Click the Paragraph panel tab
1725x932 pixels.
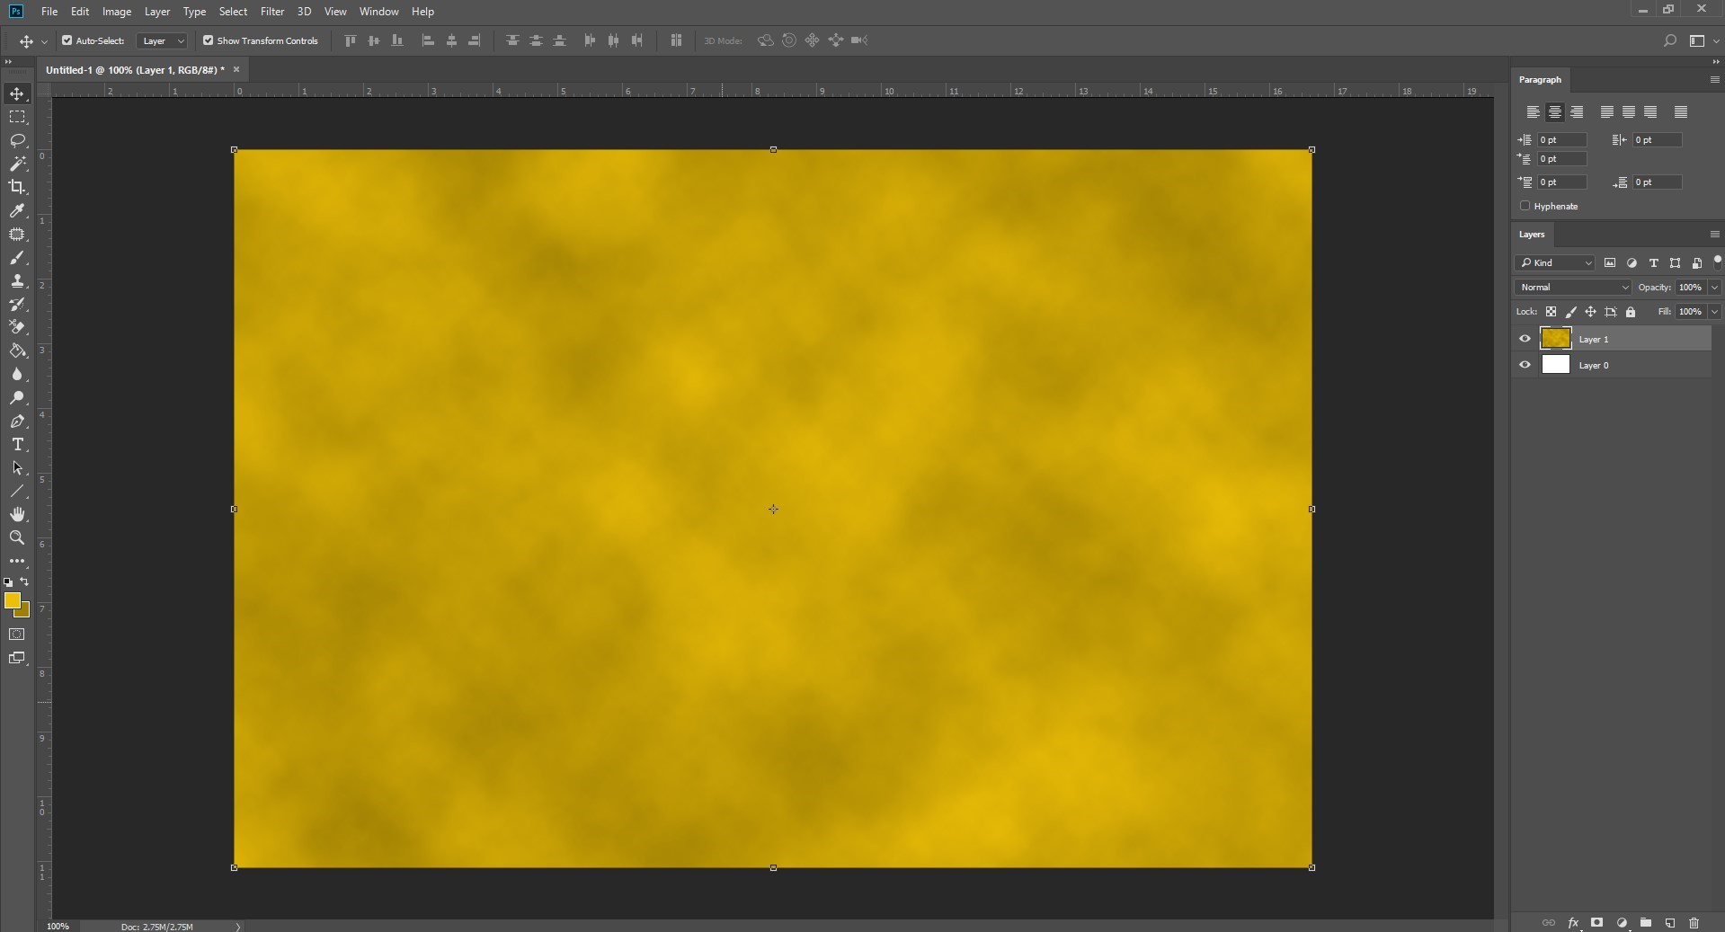[x=1540, y=80]
